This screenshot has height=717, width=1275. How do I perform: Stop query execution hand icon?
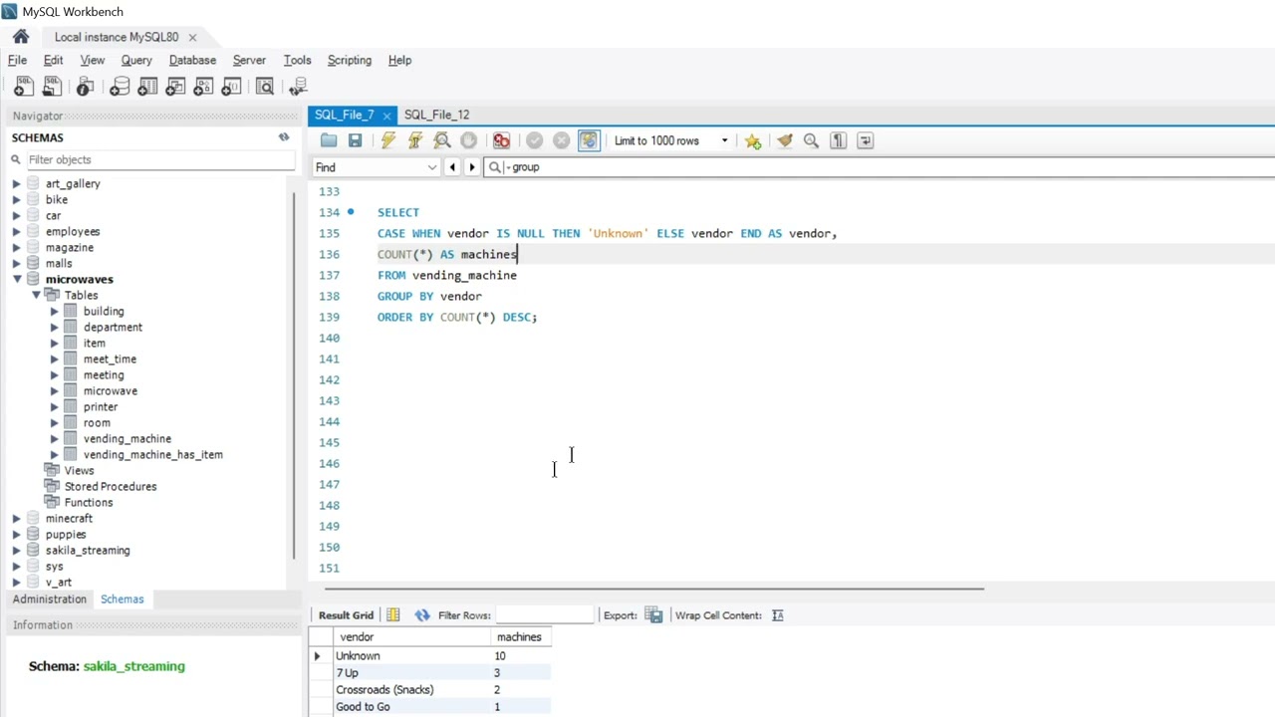point(469,140)
